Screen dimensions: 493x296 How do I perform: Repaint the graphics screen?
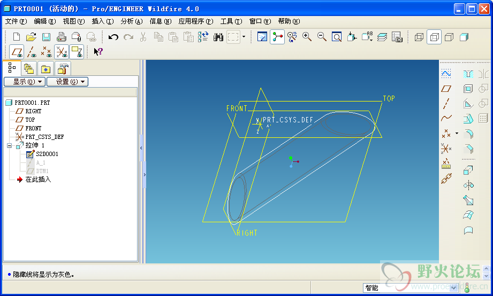point(262,37)
